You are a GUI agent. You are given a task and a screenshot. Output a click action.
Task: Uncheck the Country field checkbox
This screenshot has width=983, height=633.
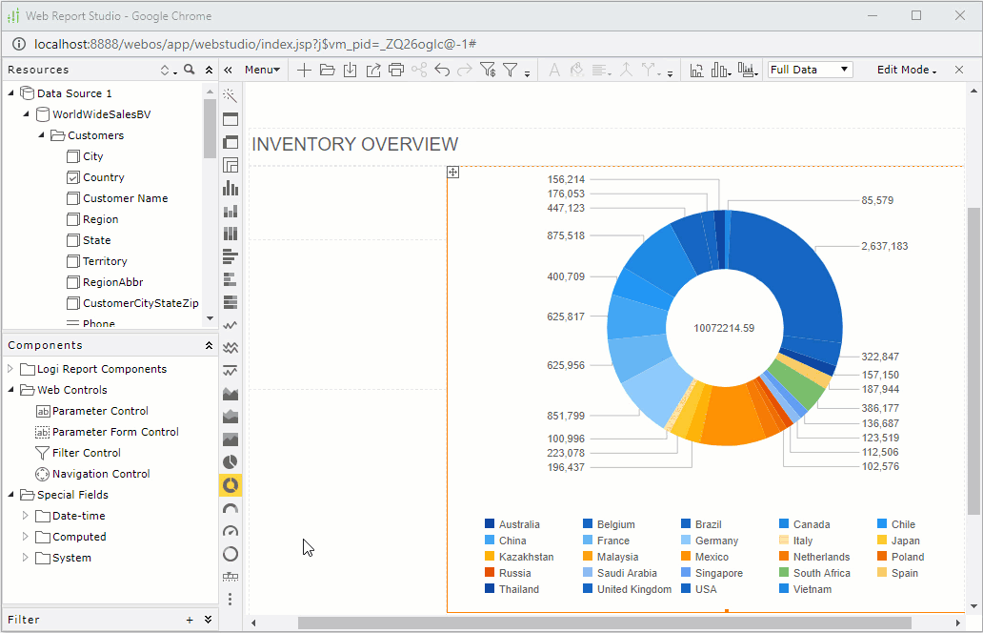coord(73,177)
